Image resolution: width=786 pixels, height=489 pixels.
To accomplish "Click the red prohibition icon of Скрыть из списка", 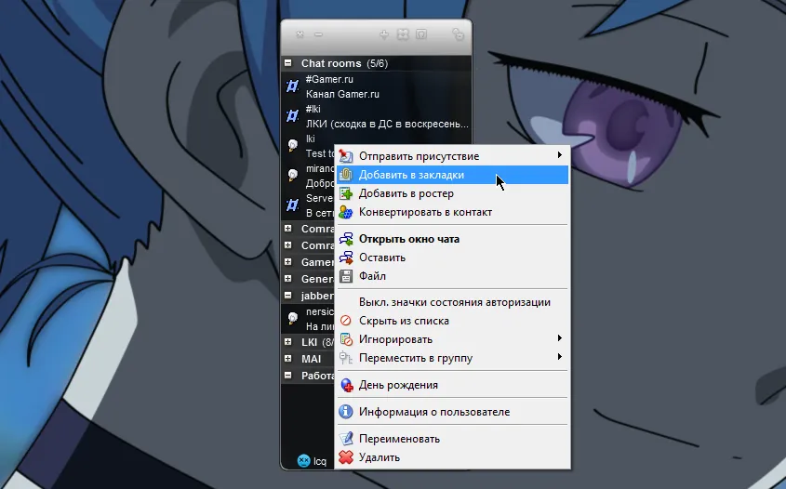I will click(346, 321).
